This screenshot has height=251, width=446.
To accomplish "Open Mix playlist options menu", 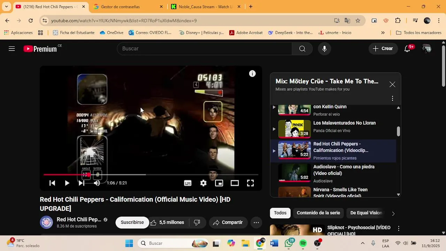I will coord(392,99).
